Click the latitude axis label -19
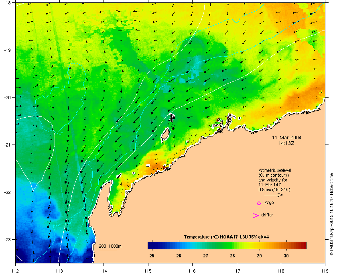Image resolution: width=337 pixels, height=273 pixels. coord(8,50)
